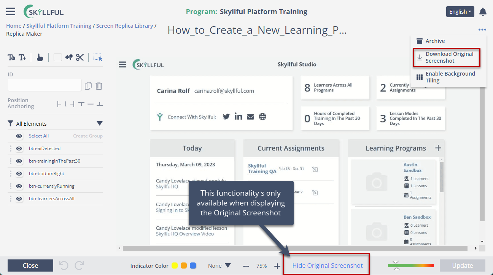This screenshot has width=493, height=275.
Task: Click the drag handle for btn-aiDetected
Action: (x=11, y=149)
